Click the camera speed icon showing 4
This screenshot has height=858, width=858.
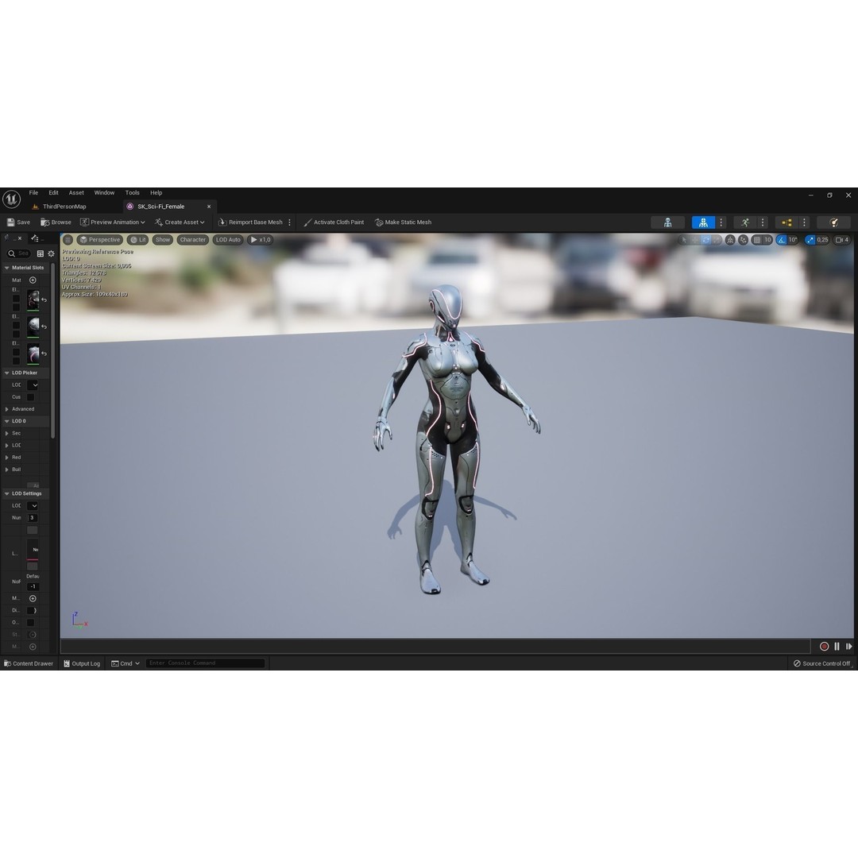tap(842, 240)
